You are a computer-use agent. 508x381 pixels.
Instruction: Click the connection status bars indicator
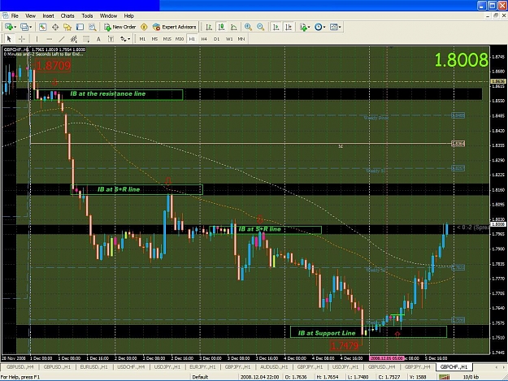point(444,377)
